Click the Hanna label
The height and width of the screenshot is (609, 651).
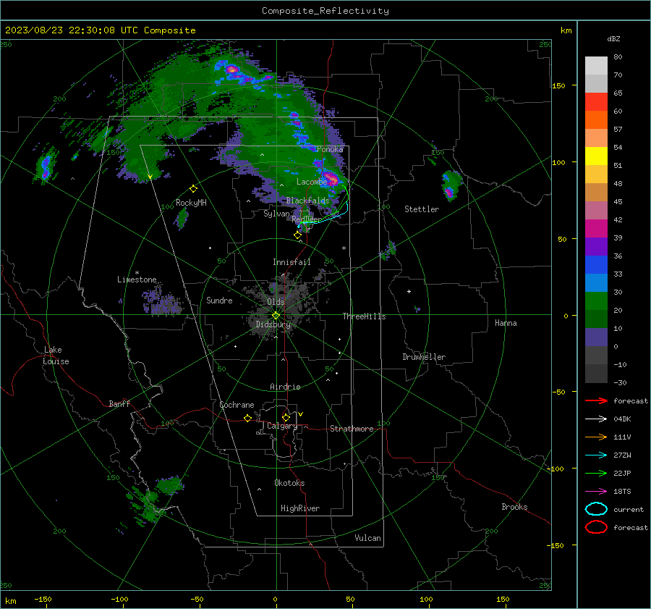tap(506, 323)
